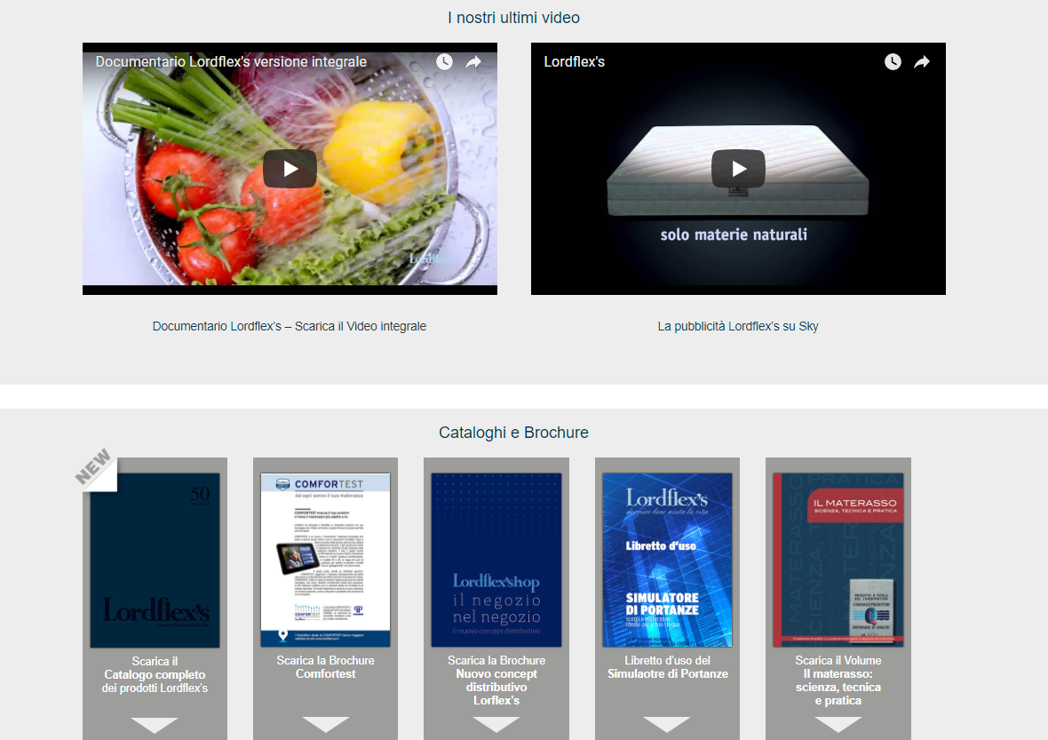Viewport: 1048px width, 740px height.
Task: Play the Documentario Lordflex's versione integrale video
Action: pyautogui.click(x=290, y=169)
